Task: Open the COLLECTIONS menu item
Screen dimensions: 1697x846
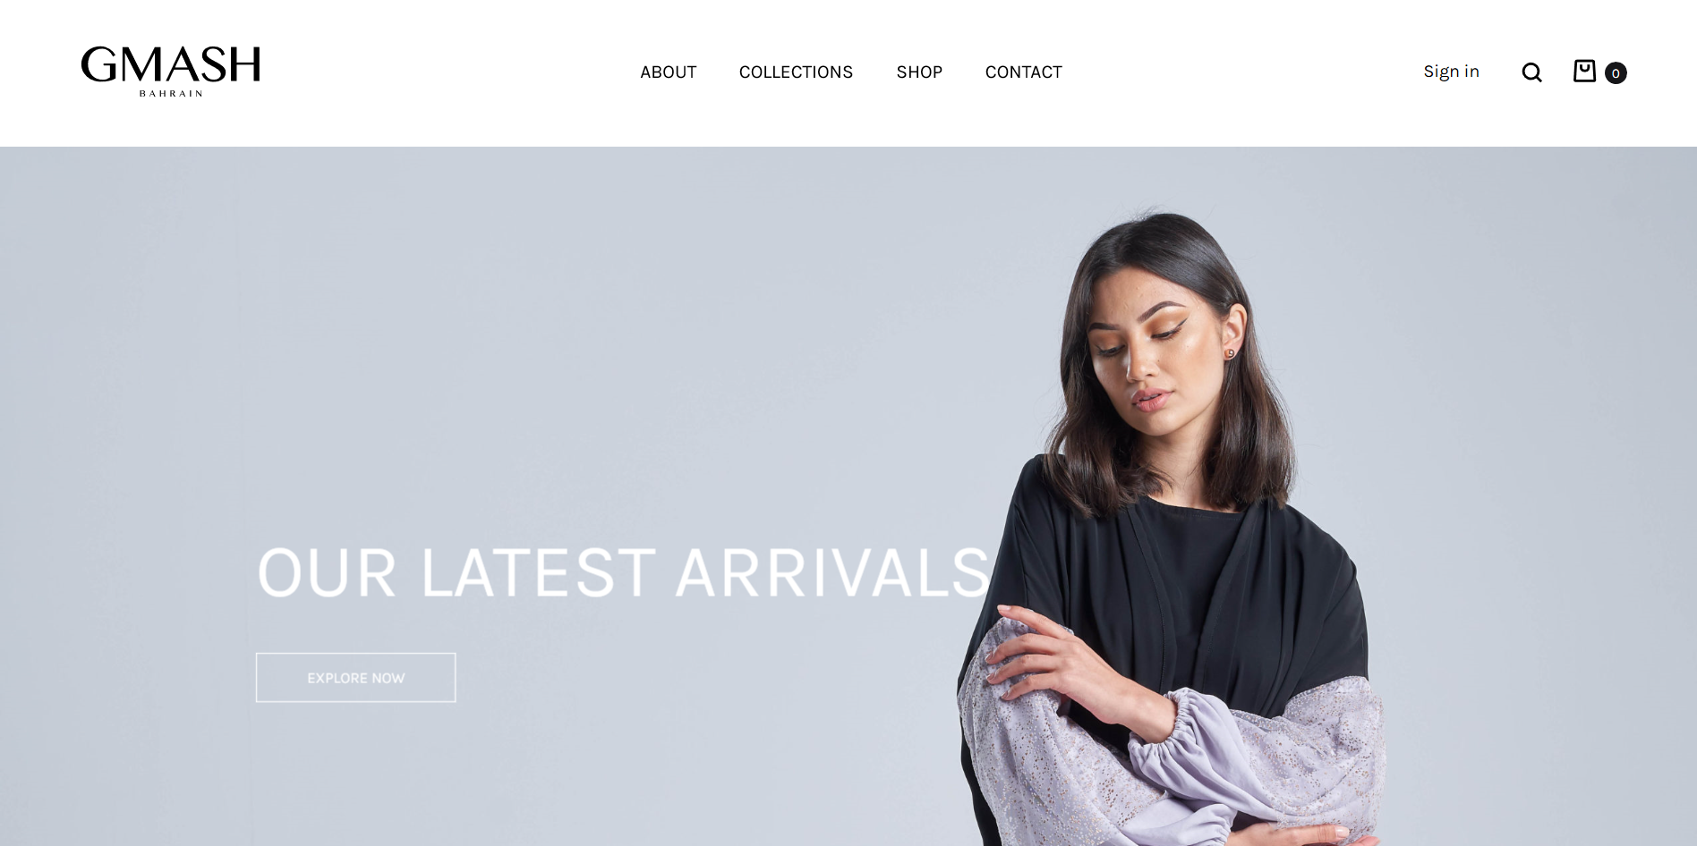Action: click(x=796, y=72)
